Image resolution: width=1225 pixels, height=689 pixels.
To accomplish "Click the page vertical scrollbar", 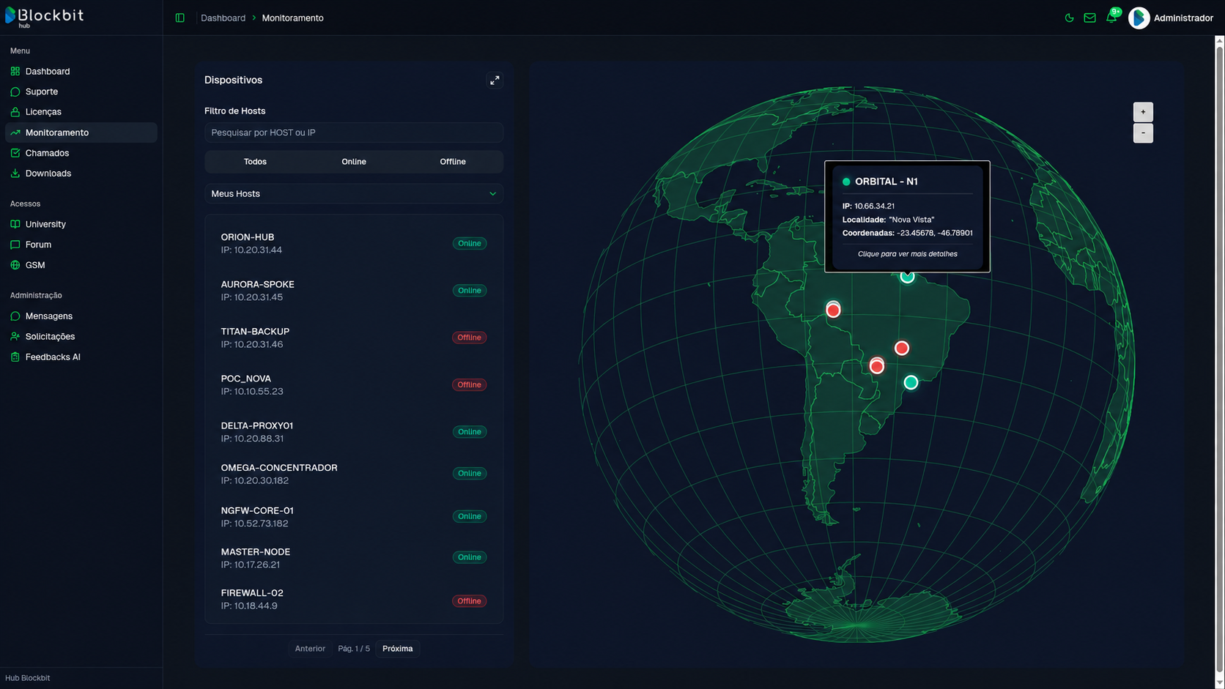I will click(x=1219, y=359).
